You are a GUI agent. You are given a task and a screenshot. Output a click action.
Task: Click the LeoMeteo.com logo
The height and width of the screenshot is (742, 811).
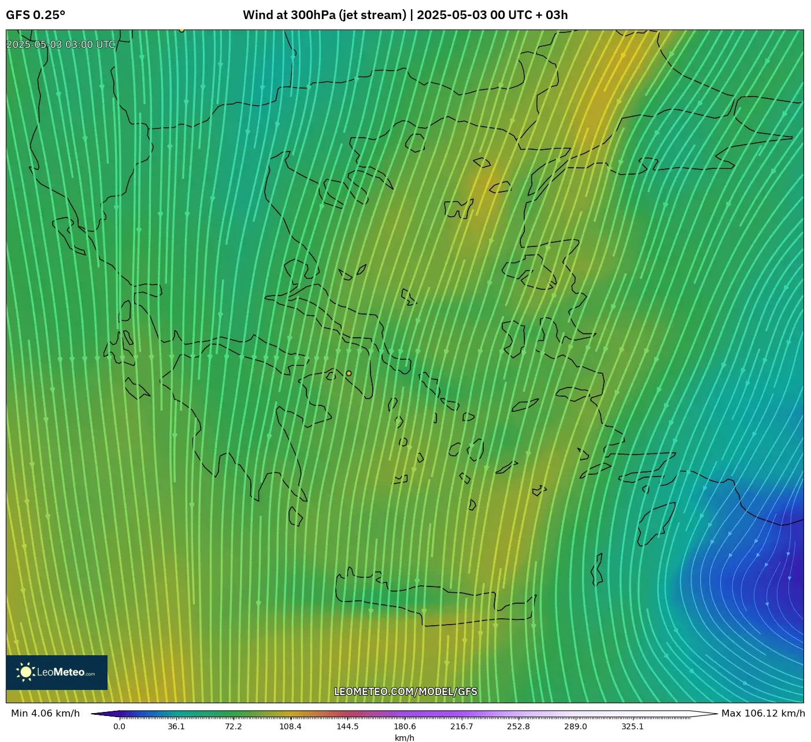pos(57,672)
